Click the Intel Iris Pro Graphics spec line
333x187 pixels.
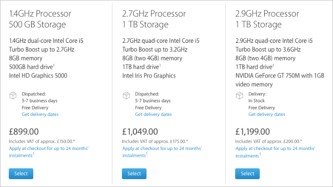(149, 75)
